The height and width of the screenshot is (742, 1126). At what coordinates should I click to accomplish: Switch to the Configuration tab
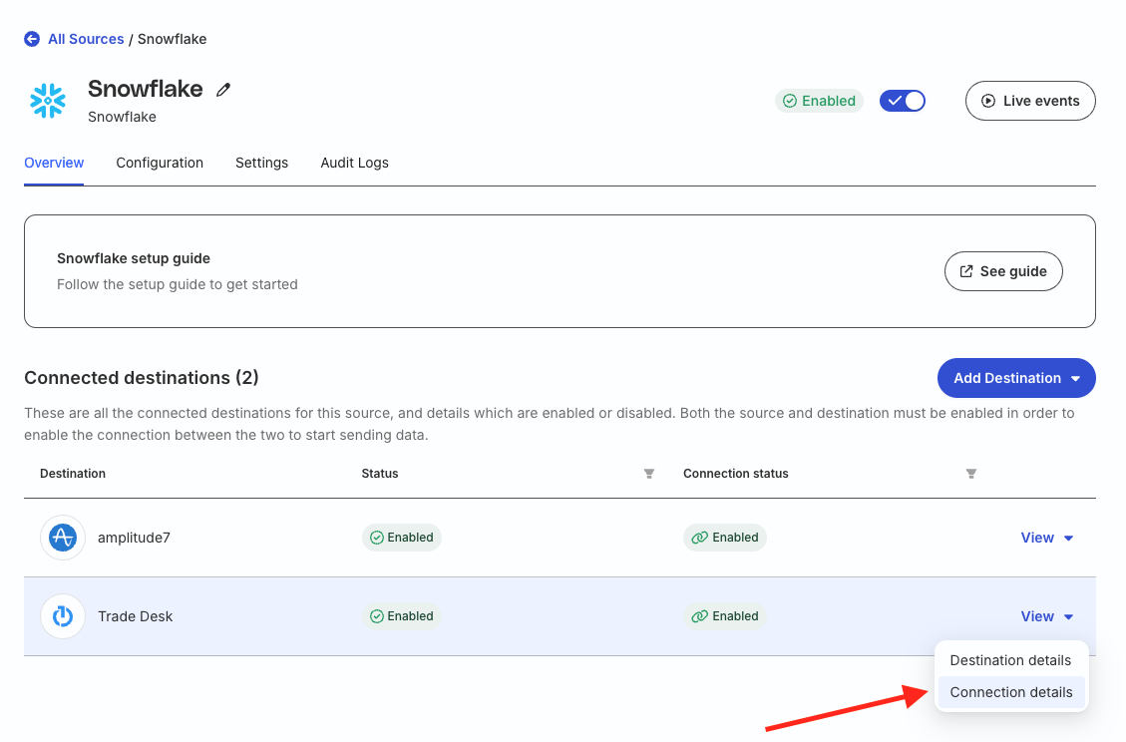(160, 163)
